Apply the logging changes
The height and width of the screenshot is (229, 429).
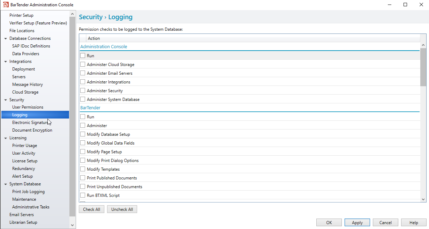pos(357,222)
